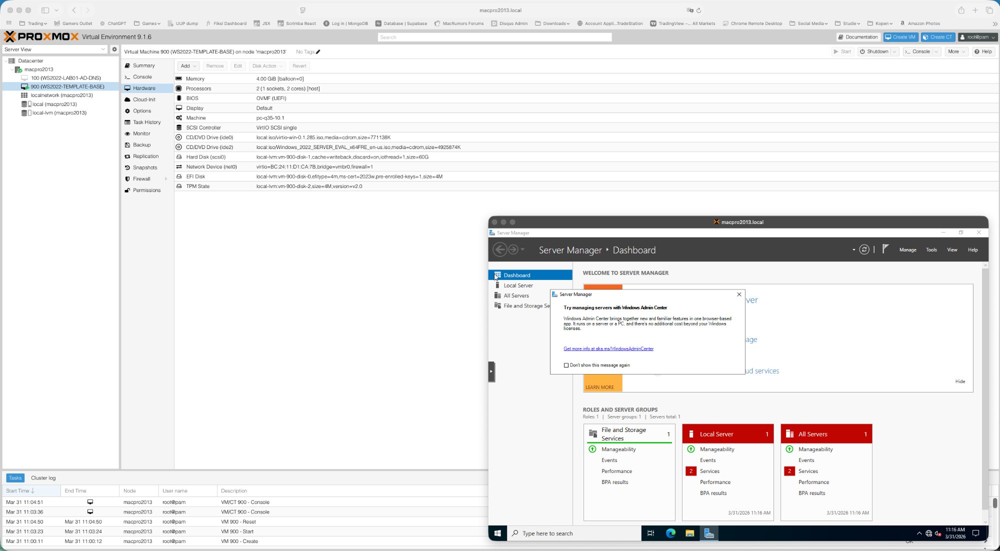Image resolution: width=1000 pixels, height=551 pixels.
Task: Click the gear icon beside Server View
Action: (x=114, y=49)
